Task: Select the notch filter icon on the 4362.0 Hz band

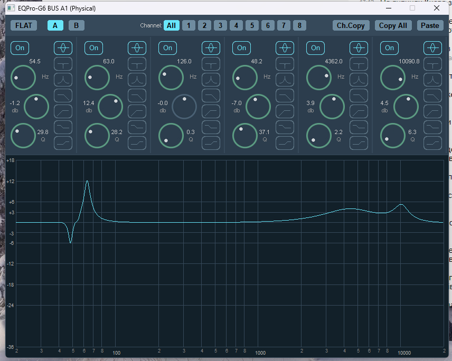Action: click(x=359, y=64)
